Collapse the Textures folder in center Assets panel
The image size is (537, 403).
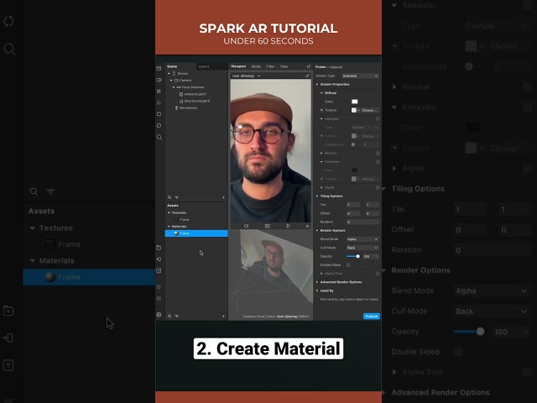point(169,212)
